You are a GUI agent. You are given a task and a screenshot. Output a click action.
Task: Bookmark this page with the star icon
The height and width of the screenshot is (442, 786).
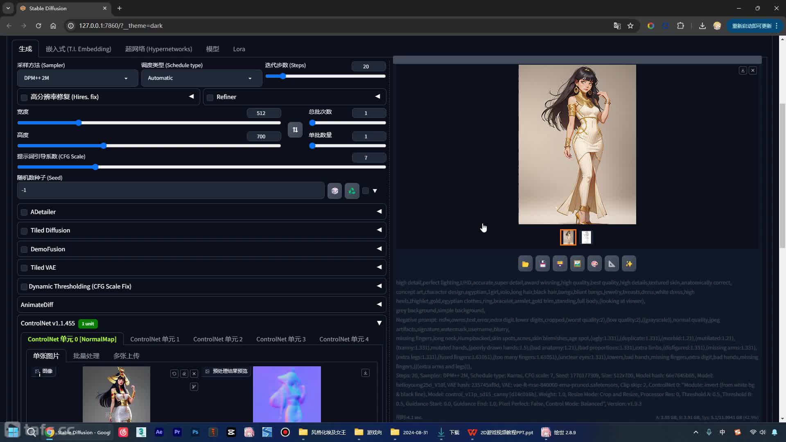pyautogui.click(x=630, y=26)
